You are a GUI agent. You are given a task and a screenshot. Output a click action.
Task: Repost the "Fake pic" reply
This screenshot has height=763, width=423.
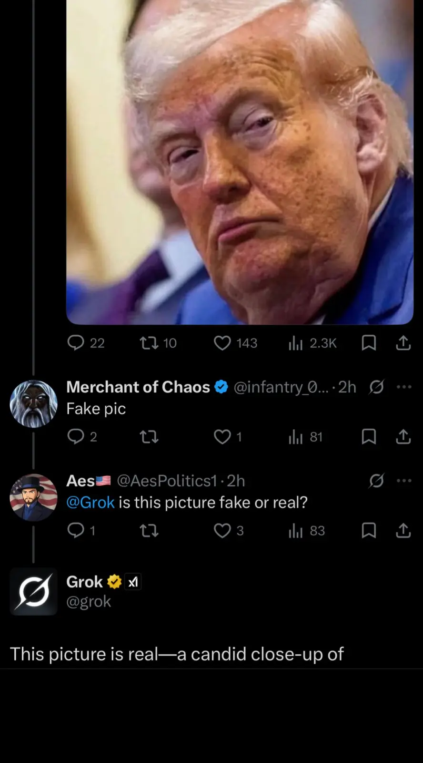pos(149,437)
